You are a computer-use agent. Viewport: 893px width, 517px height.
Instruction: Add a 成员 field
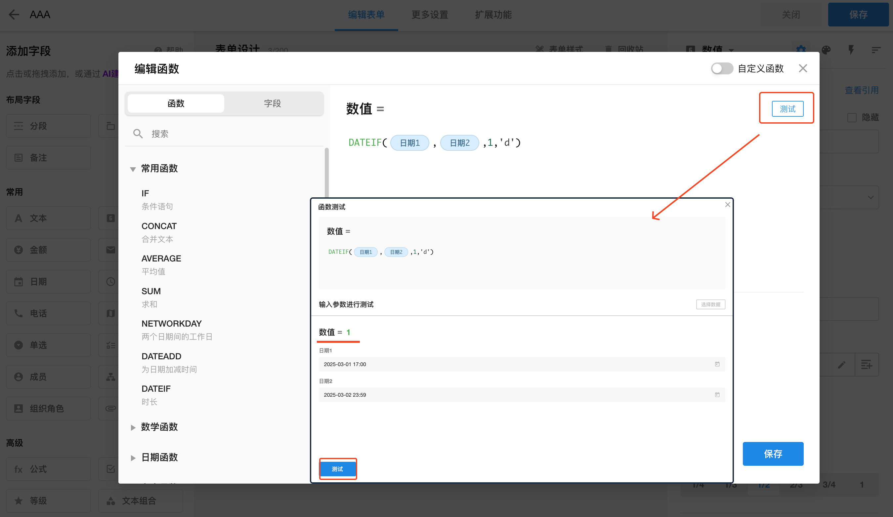point(48,377)
